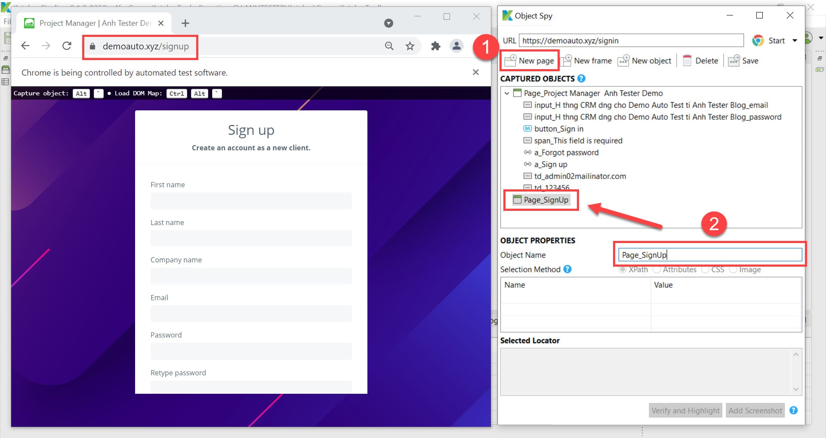Click the Start button with Chrome icon

click(769, 40)
